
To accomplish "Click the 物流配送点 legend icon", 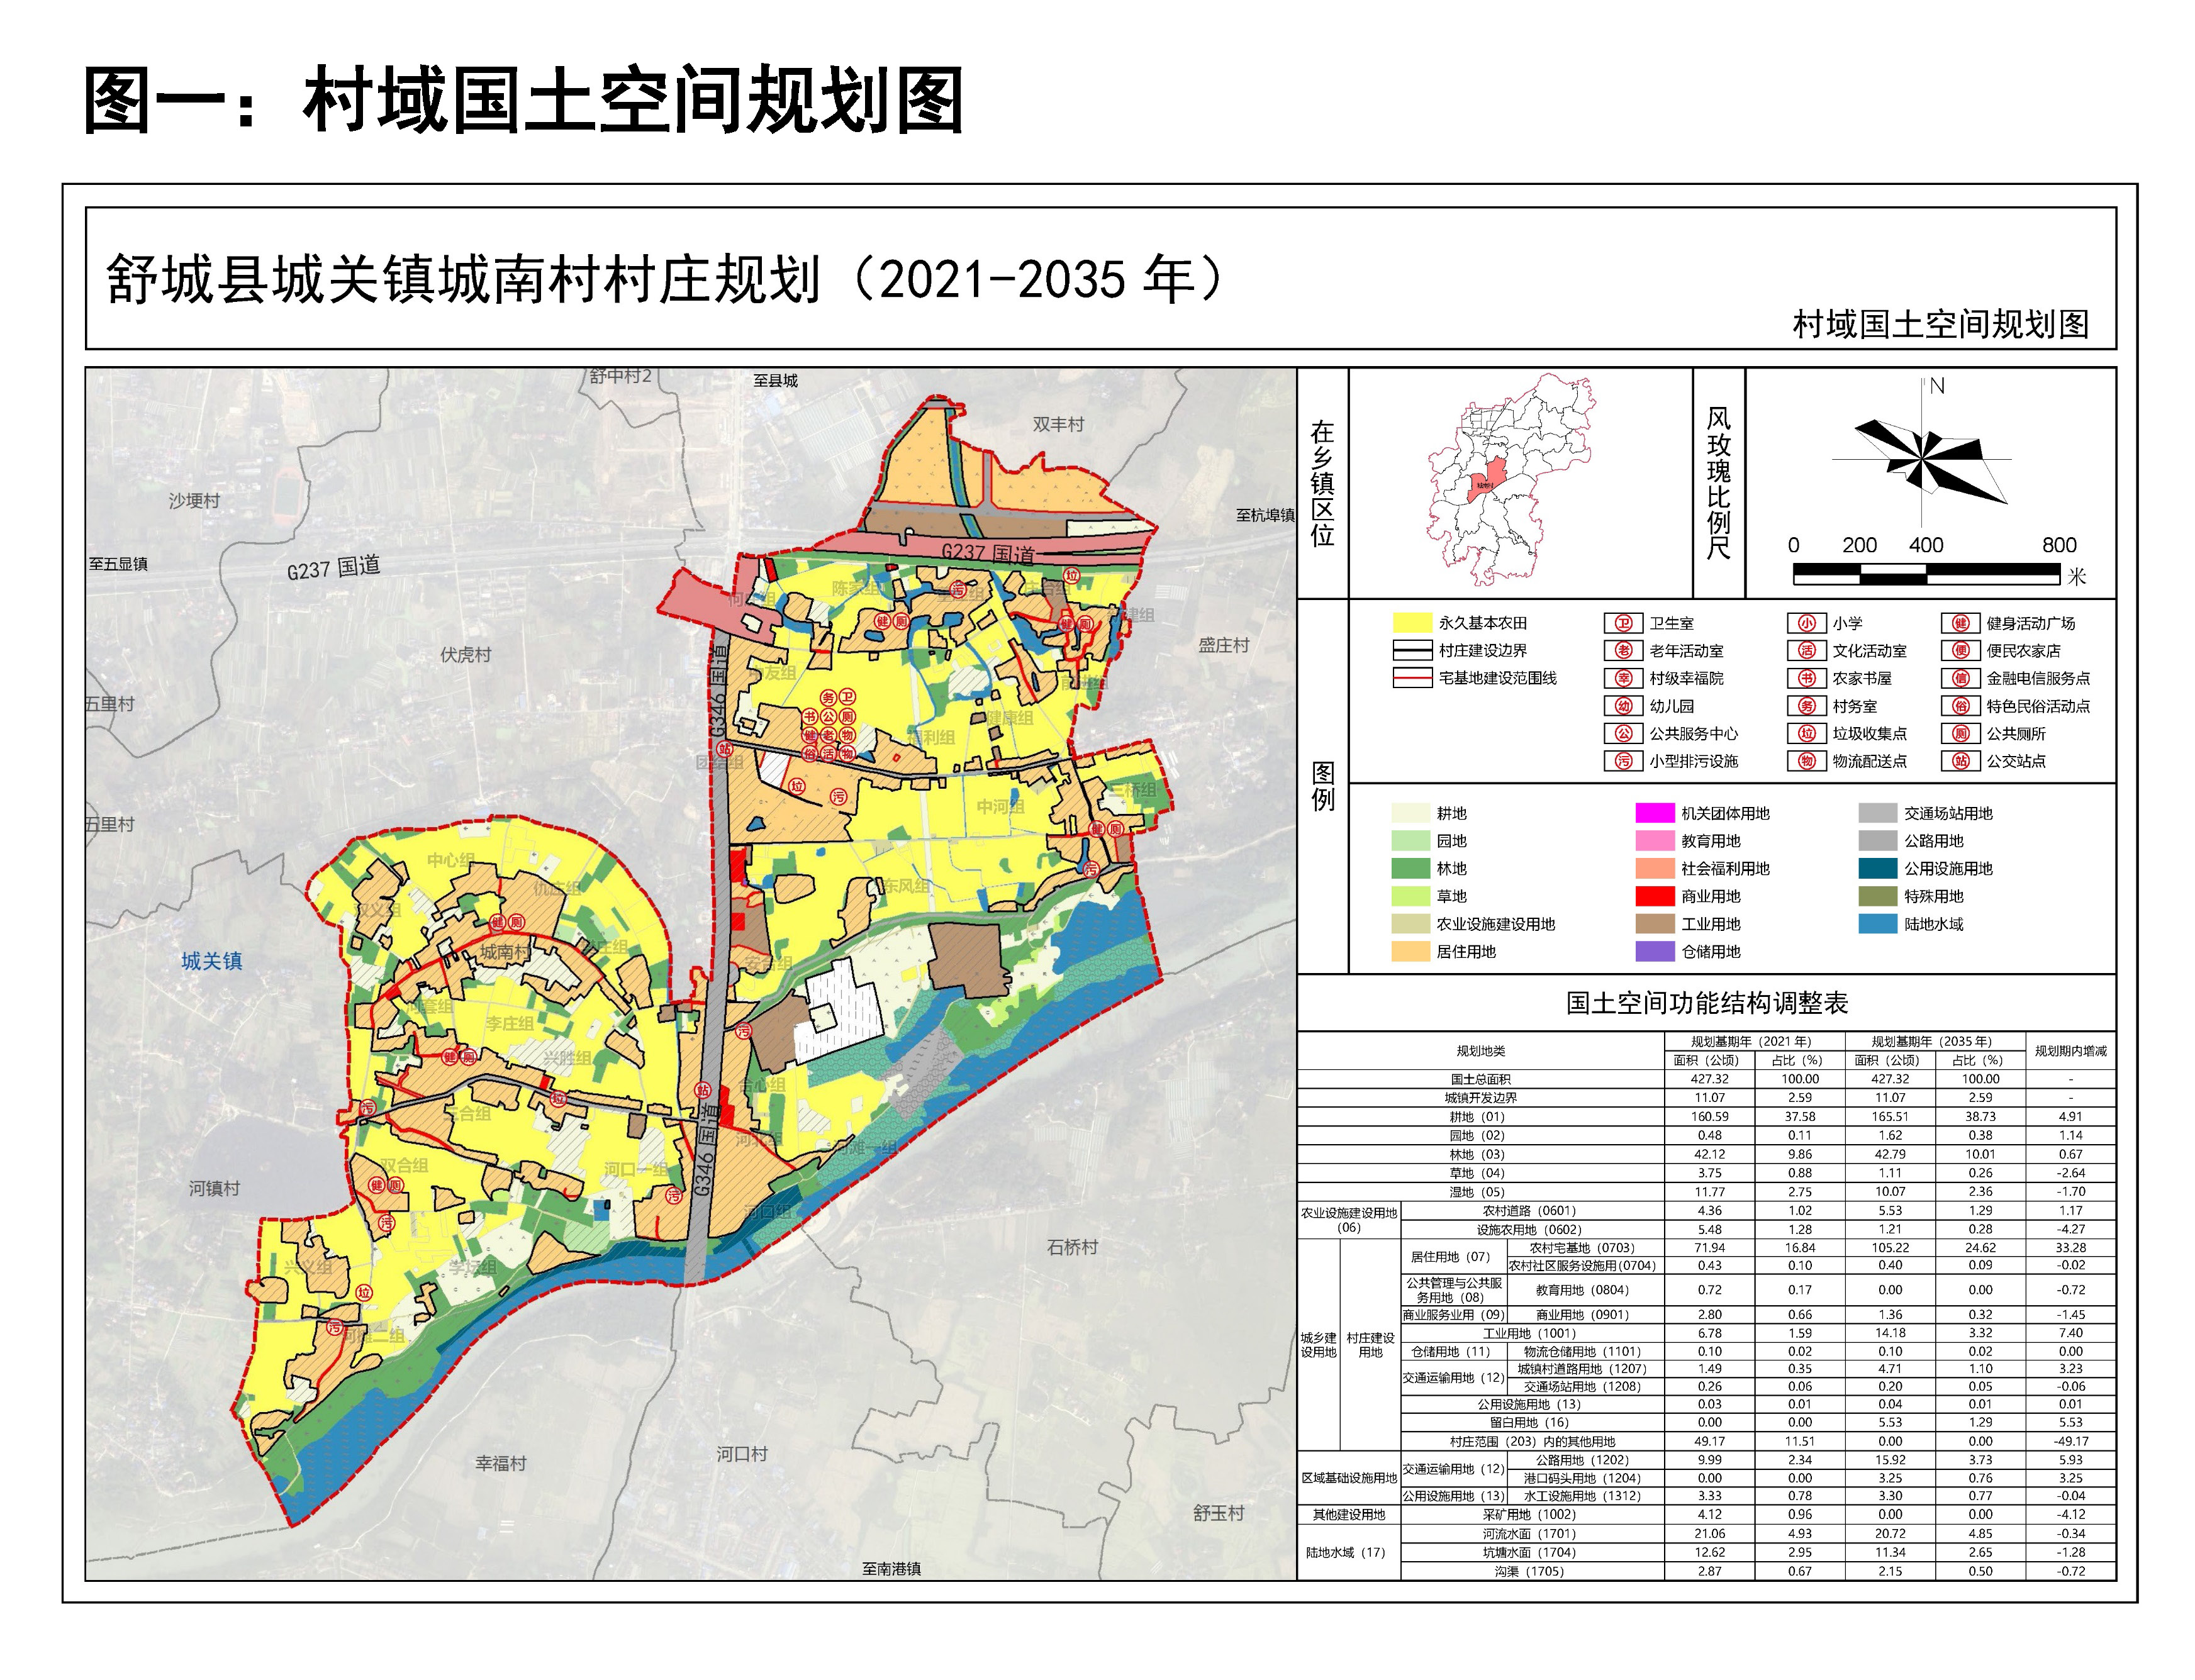I will (1806, 761).
